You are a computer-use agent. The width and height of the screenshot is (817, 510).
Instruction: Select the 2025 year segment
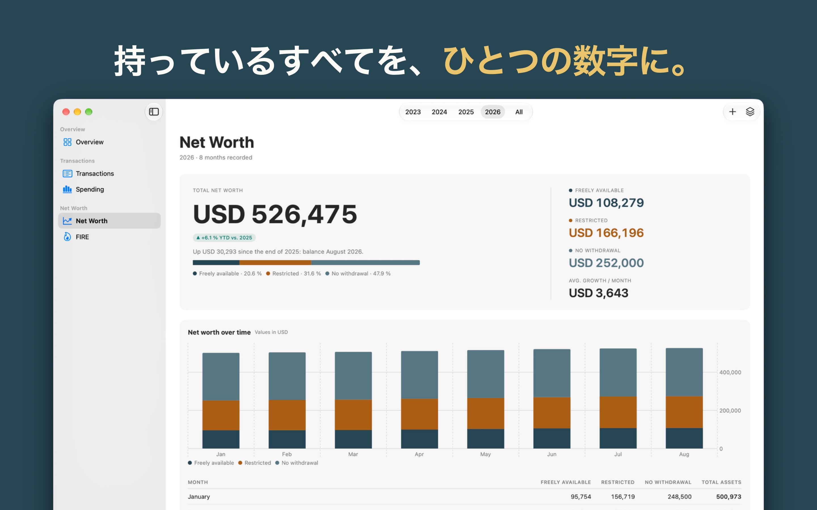click(466, 112)
